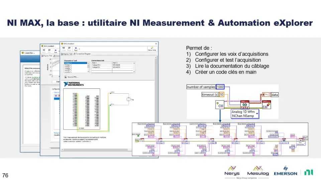The height and width of the screenshot is (180, 321).
Task: Select Voltage_2 in Channels in Task list
Action: 76,67
